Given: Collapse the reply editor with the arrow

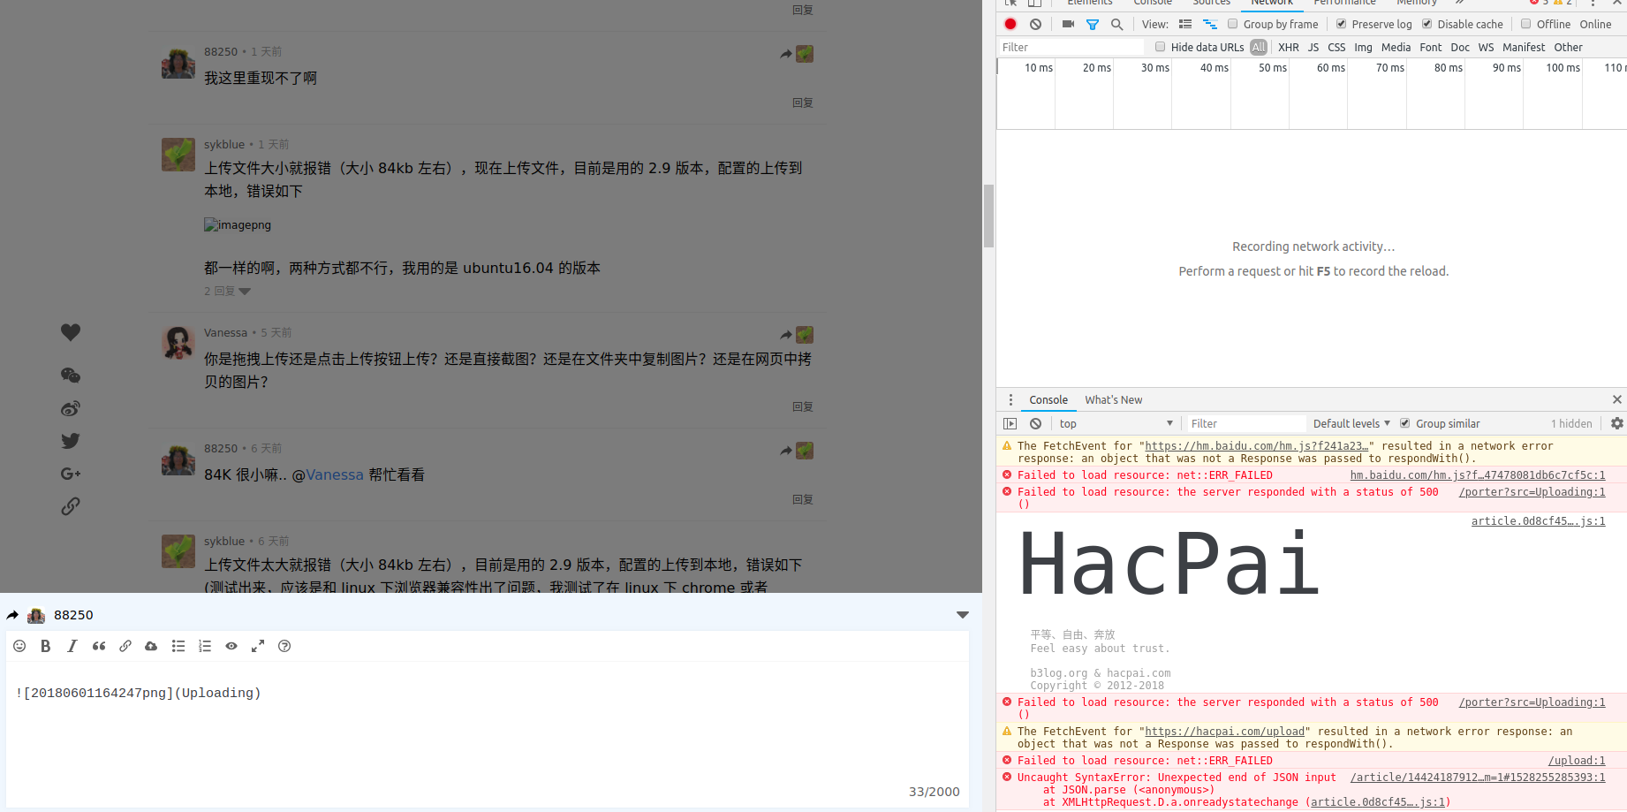Looking at the screenshot, I should (963, 615).
